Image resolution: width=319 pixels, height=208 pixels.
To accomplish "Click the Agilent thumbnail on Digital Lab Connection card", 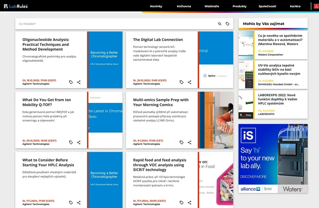I will (x=216, y=60).
